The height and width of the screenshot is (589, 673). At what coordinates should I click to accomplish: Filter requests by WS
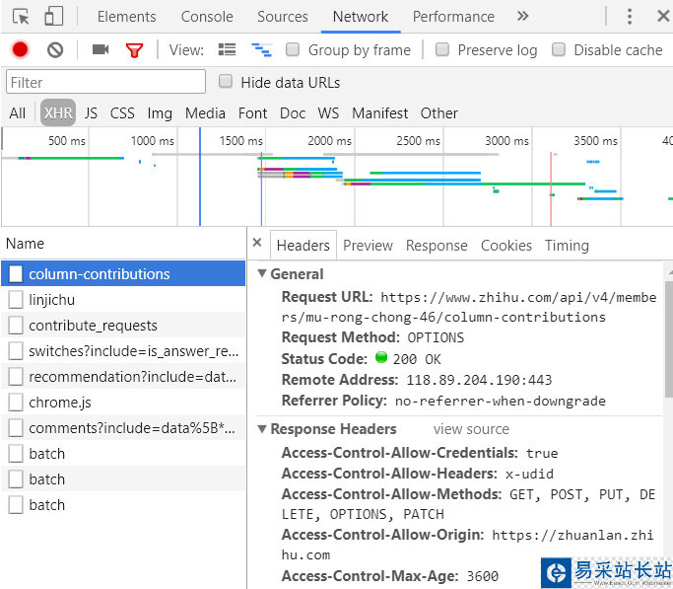[328, 113]
